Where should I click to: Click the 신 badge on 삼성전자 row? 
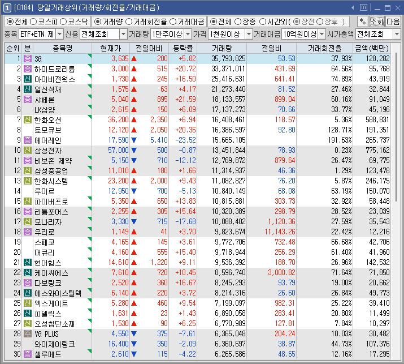28,150
